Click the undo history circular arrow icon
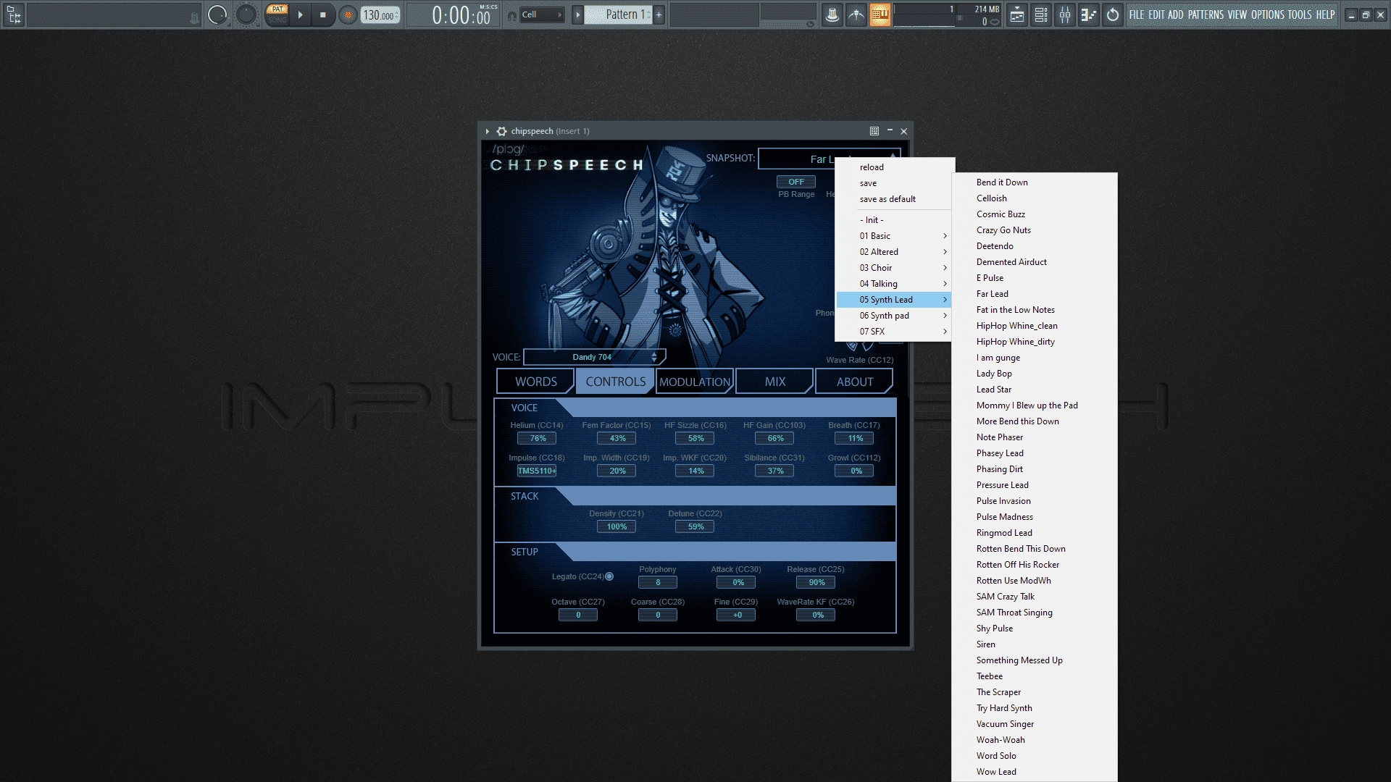Screen dimensions: 1391x782 pyautogui.click(x=1113, y=14)
